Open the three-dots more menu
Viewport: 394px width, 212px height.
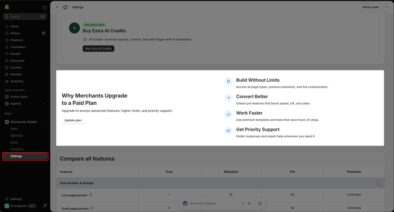pos(387,7)
